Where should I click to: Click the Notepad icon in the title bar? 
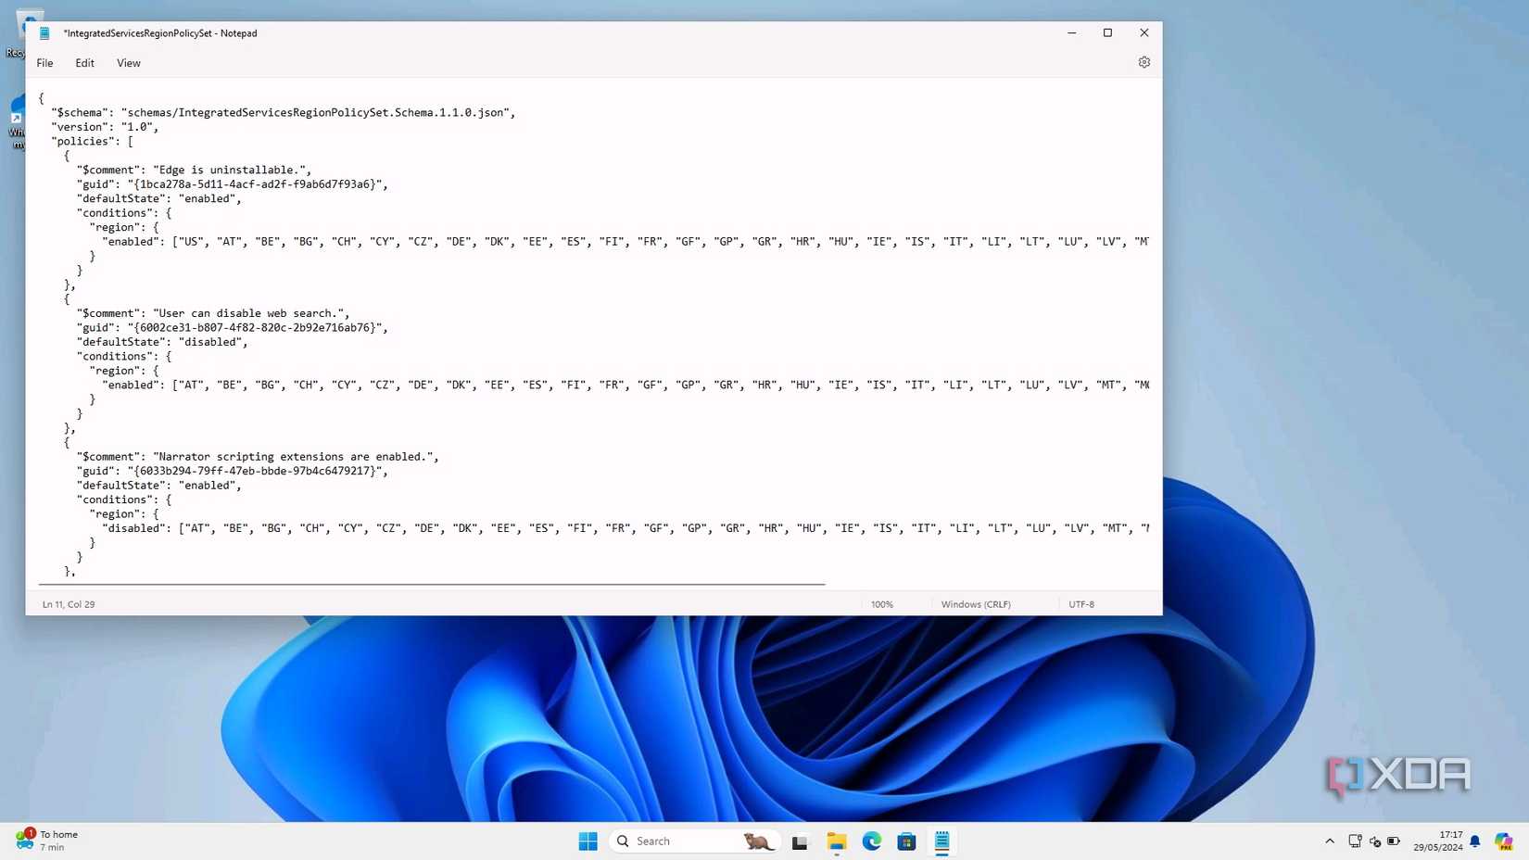44,33
